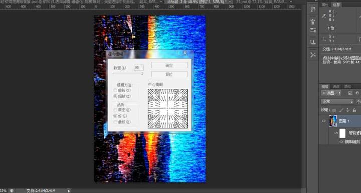Click the 确定 OK button in dialog
The height and width of the screenshot is (193, 361).
pos(169,65)
